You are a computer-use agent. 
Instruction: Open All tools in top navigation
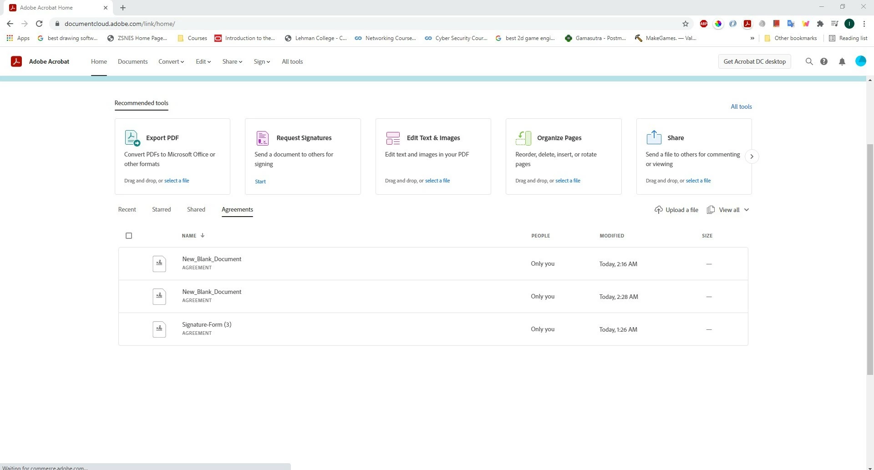click(x=292, y=61)
